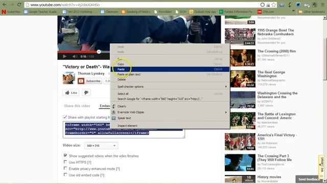This screenshot has height=184, width=327.
Task: Click the thumbs-up Like button
Action: pos(71,93)
